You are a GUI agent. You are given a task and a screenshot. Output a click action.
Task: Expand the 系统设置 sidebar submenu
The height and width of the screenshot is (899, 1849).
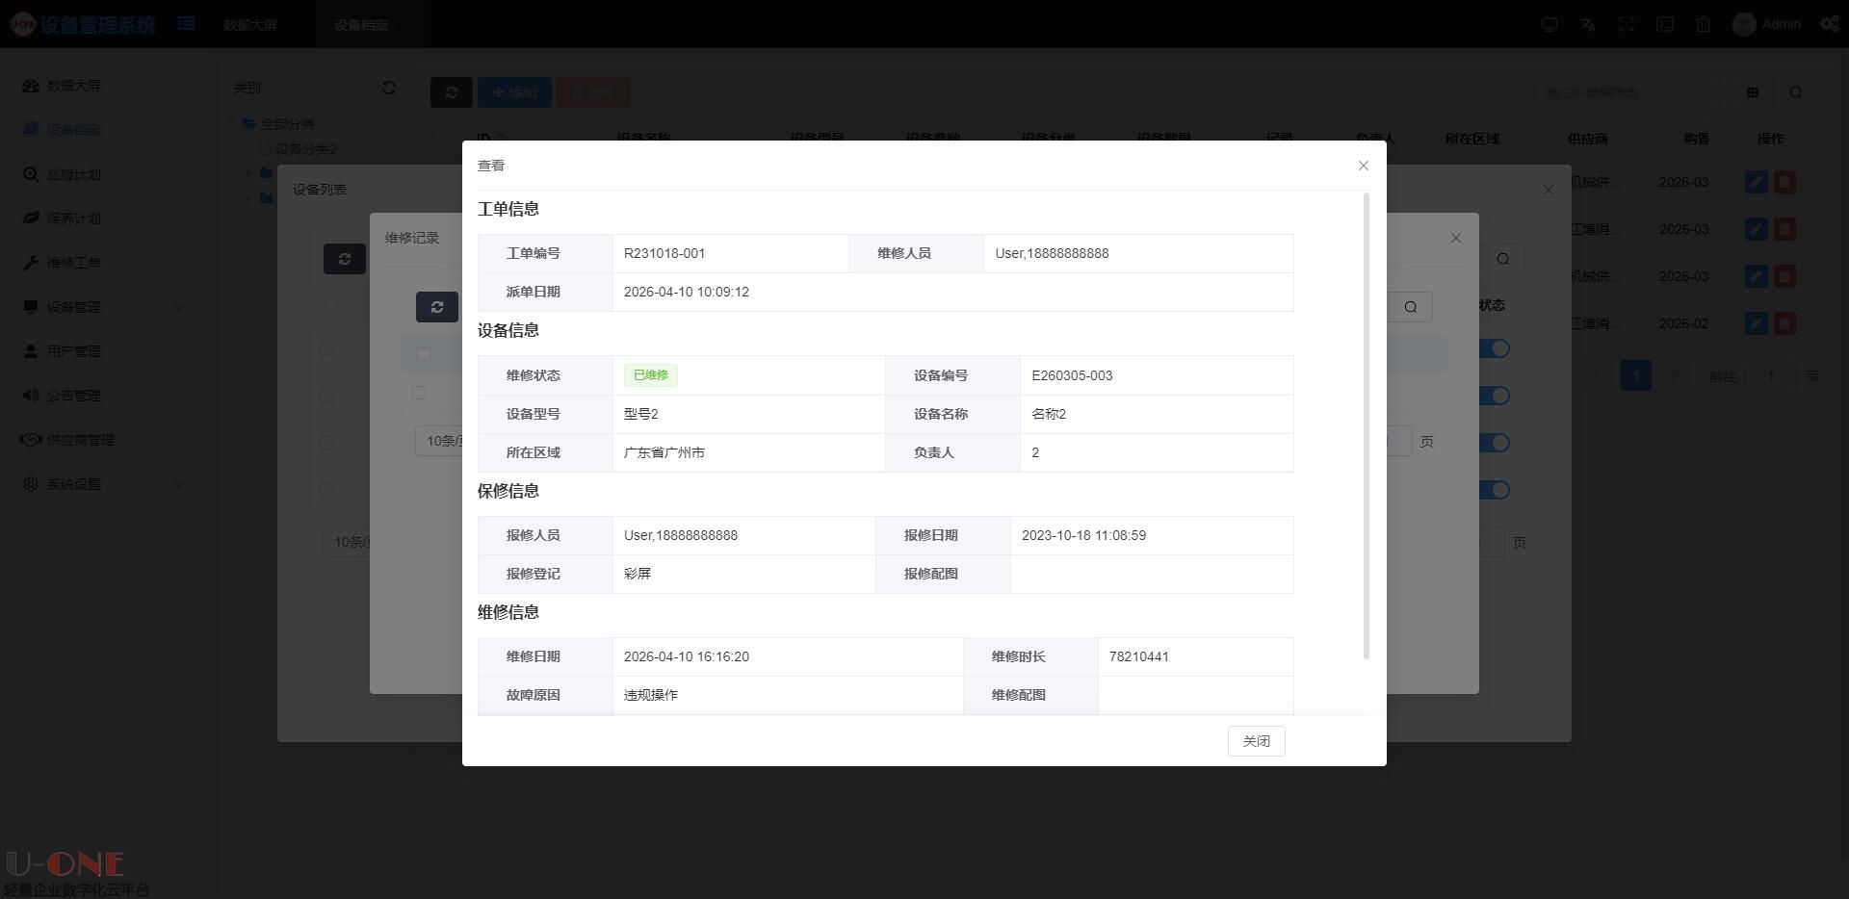[x=179, y=484]
